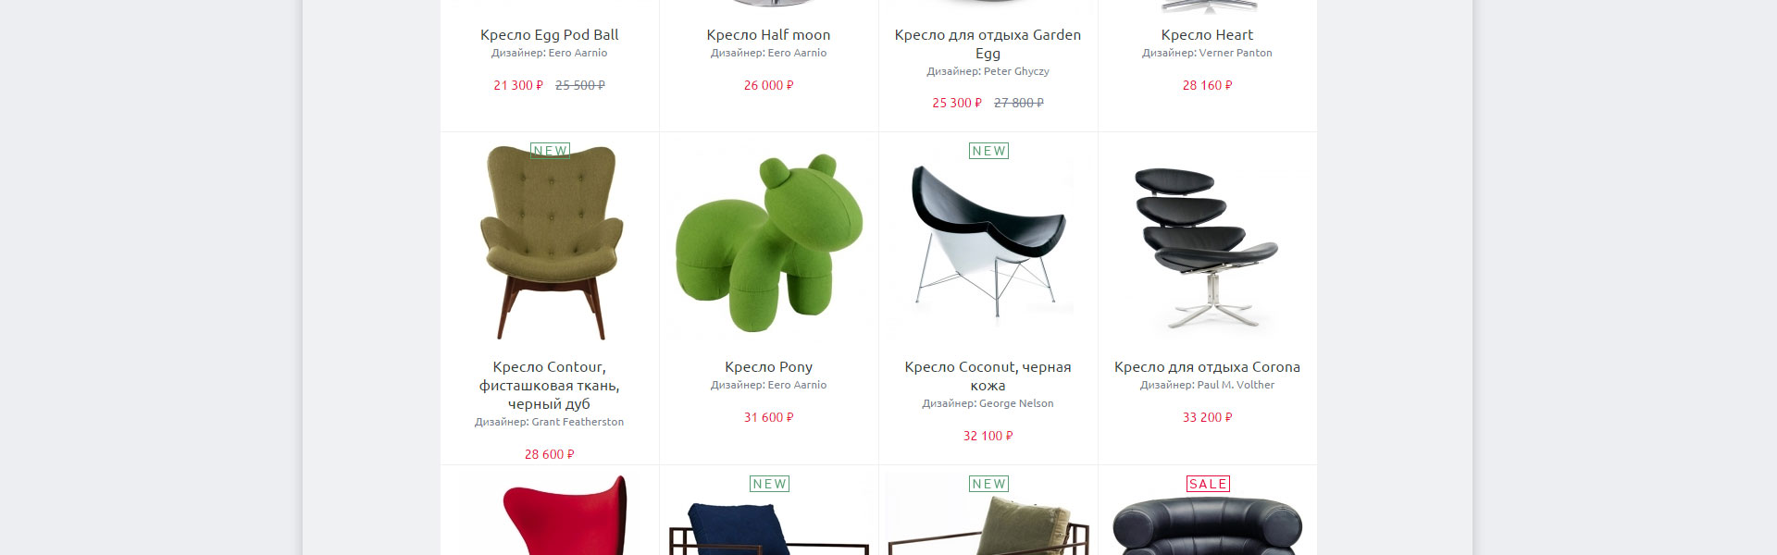1777x555 pixels.
Task: Open Кресло Heart product page
Action: click(x=1207, y=35)
